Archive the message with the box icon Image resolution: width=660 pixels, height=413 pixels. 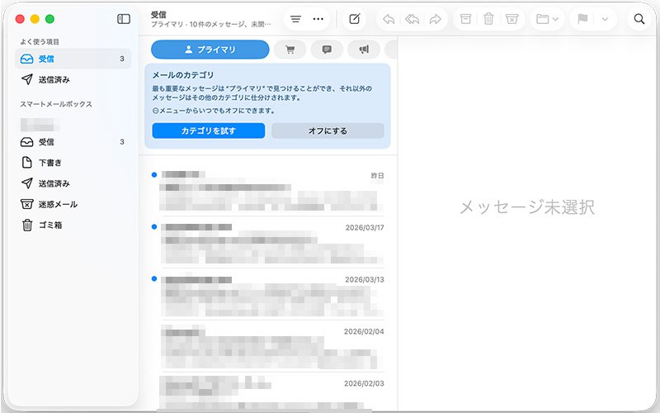tap(465, 19)
